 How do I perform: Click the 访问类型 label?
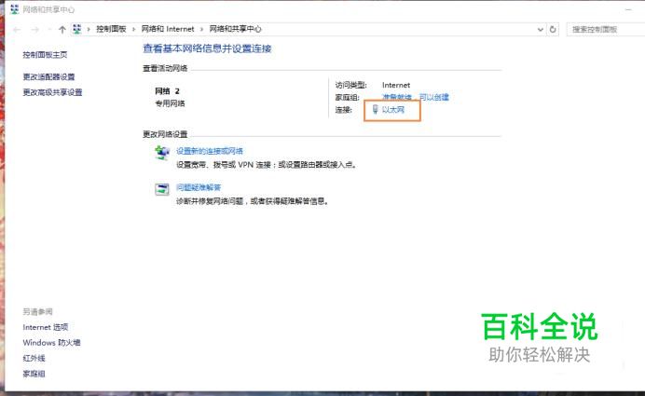[350, 85]
